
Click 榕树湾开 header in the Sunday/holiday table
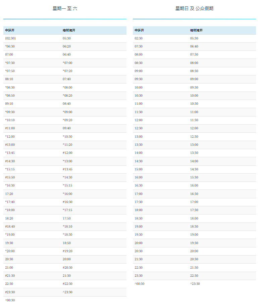click(x=196, y=30)
